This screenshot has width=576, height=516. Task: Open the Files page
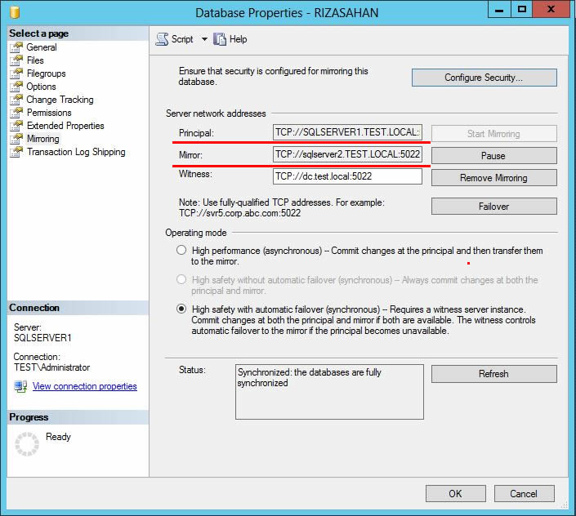pos(35,60)
